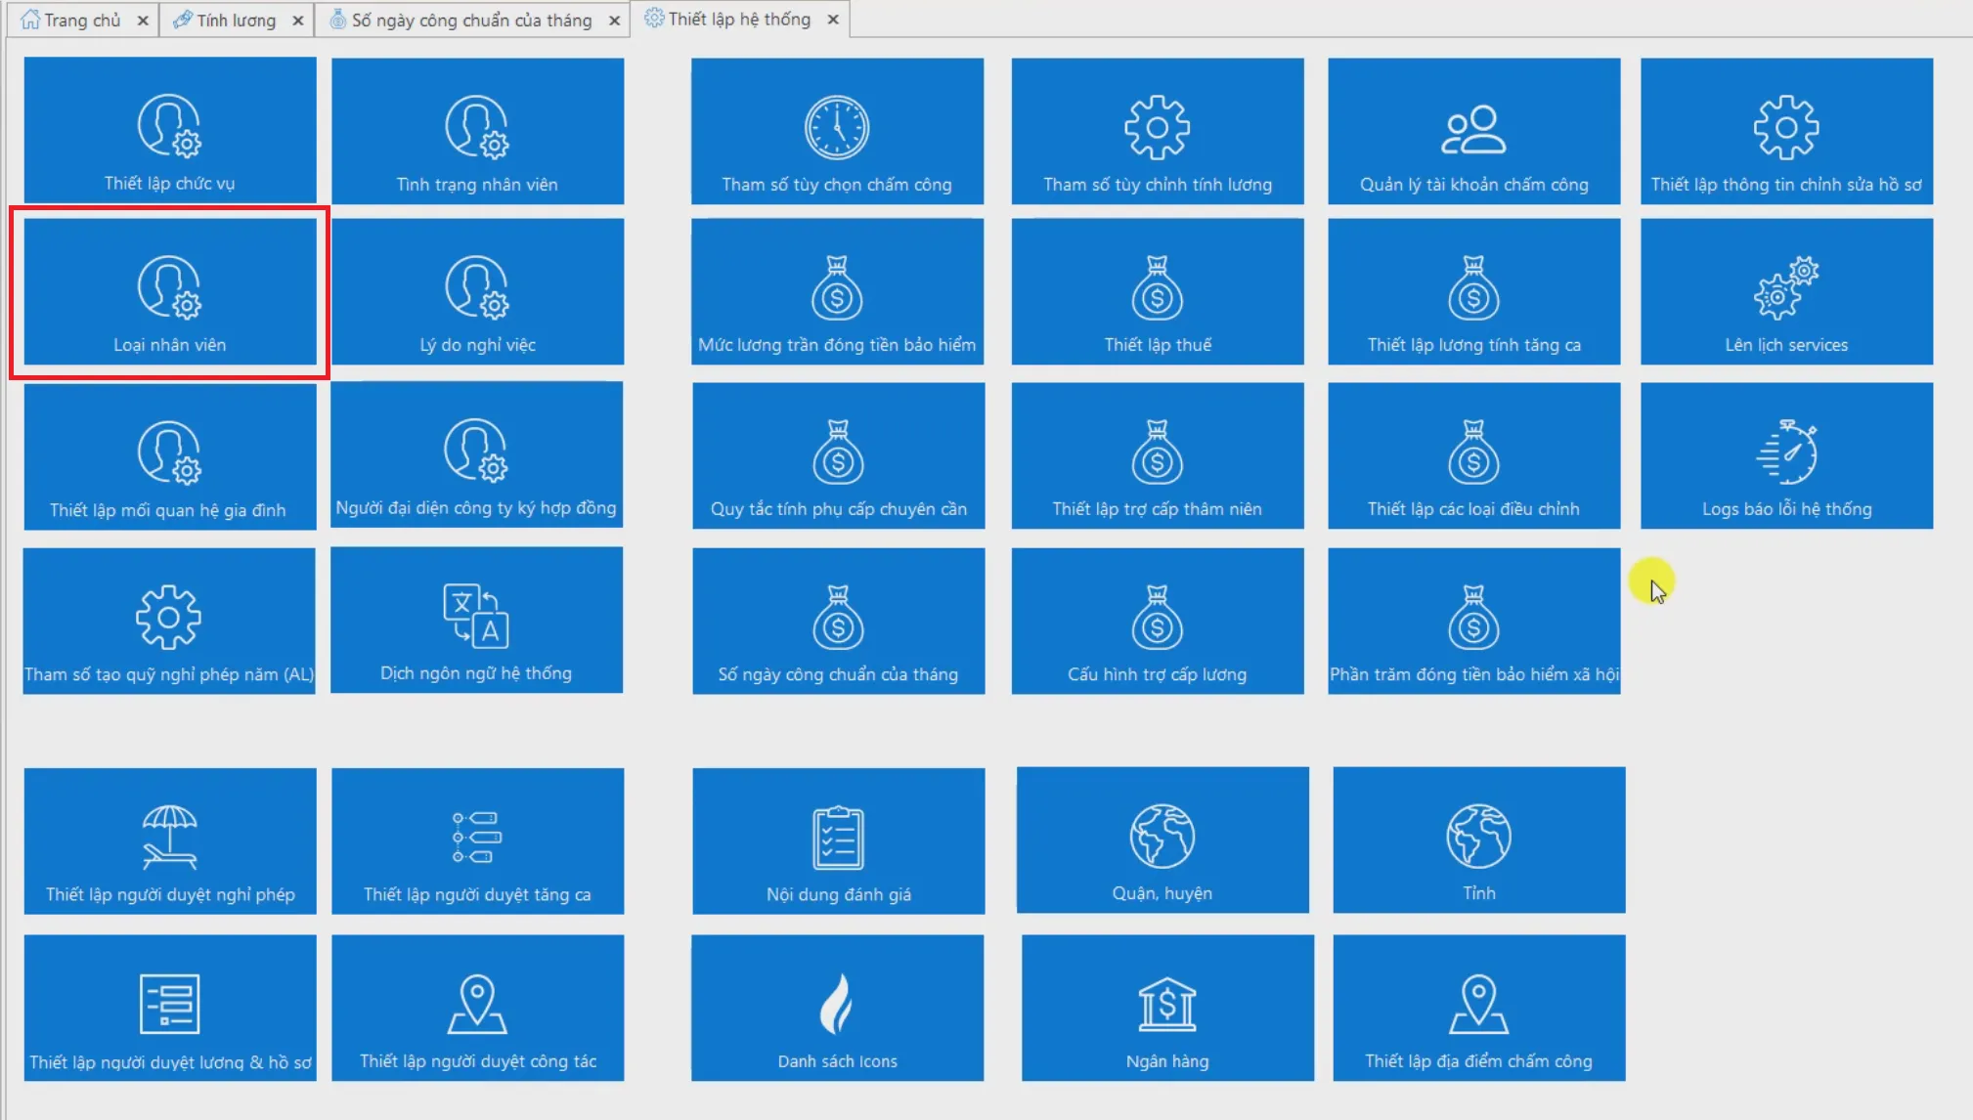
Task: Open the Lên lịch services tile
Action: click(1786, 291)
